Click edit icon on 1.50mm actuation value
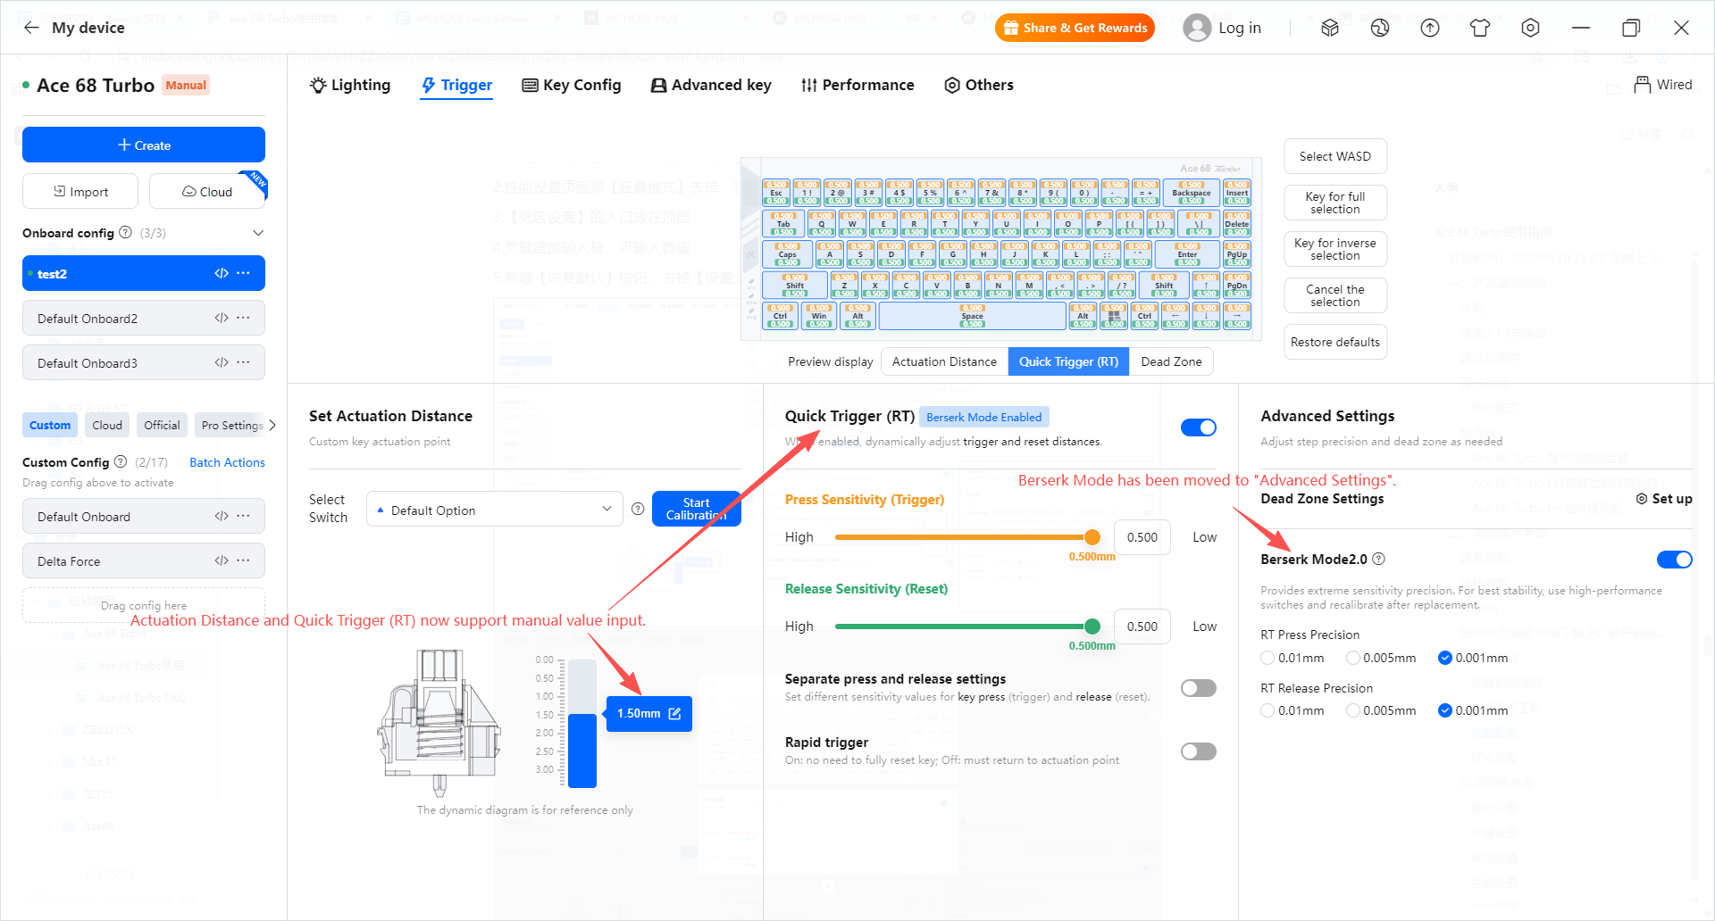The width and height of the screenshot is (1715, 921). coord(674,713)
